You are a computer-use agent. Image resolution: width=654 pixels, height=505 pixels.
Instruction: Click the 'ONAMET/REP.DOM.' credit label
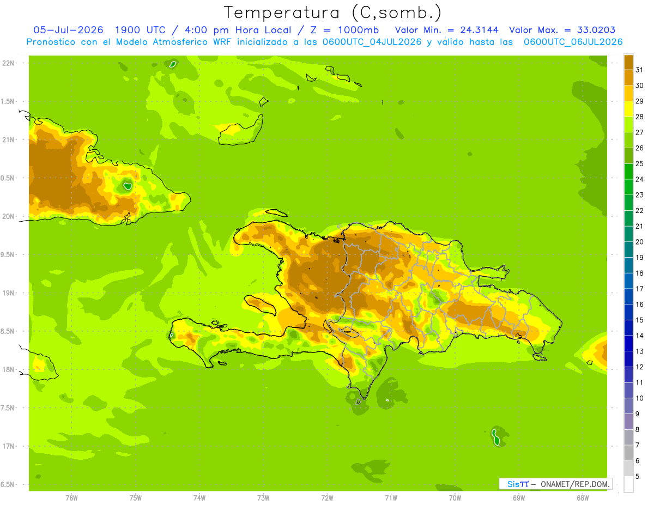[x=575, y=484]
